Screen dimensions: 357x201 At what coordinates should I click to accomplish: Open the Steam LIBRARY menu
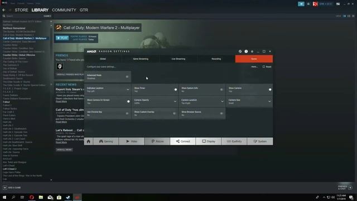point(40,10)
